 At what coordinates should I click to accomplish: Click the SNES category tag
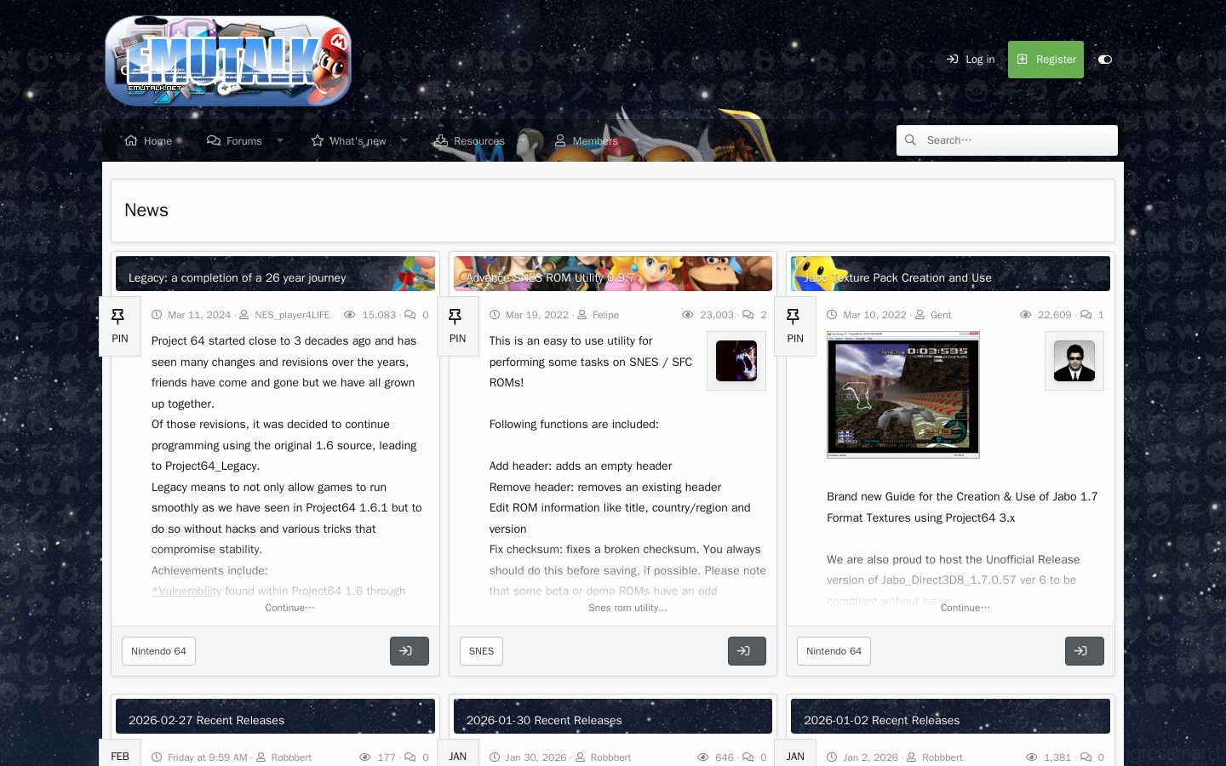481,651
